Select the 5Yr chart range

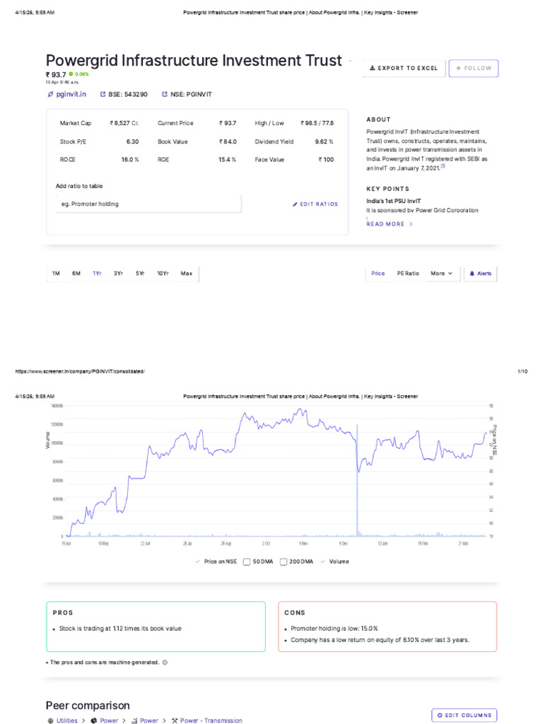140,274
